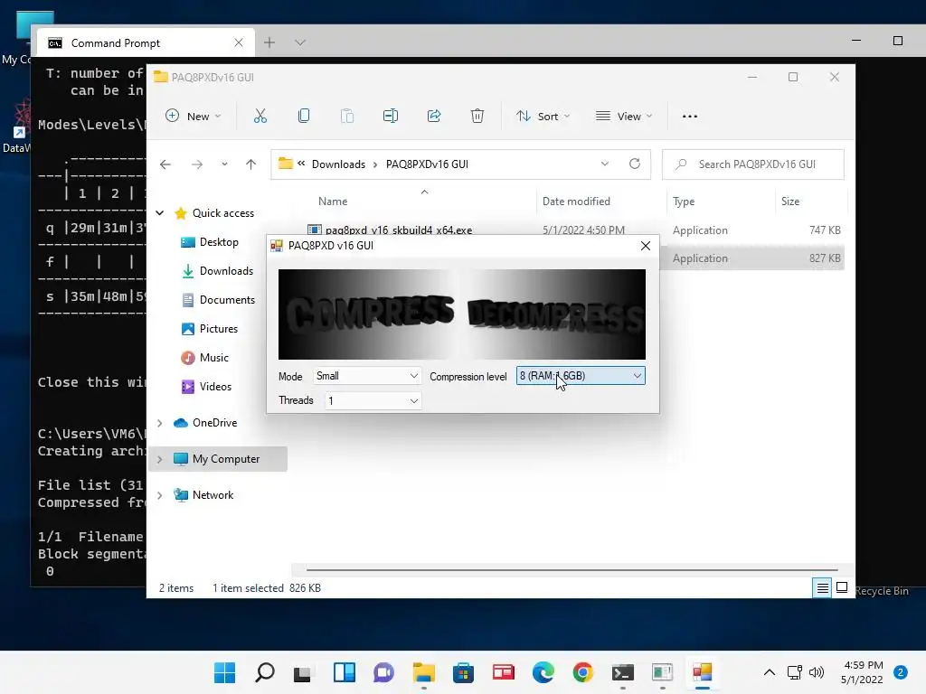Go up one folder level arrow
This screenshot has height=694, width=926.
pyautogui.click(x=251, y=164)
